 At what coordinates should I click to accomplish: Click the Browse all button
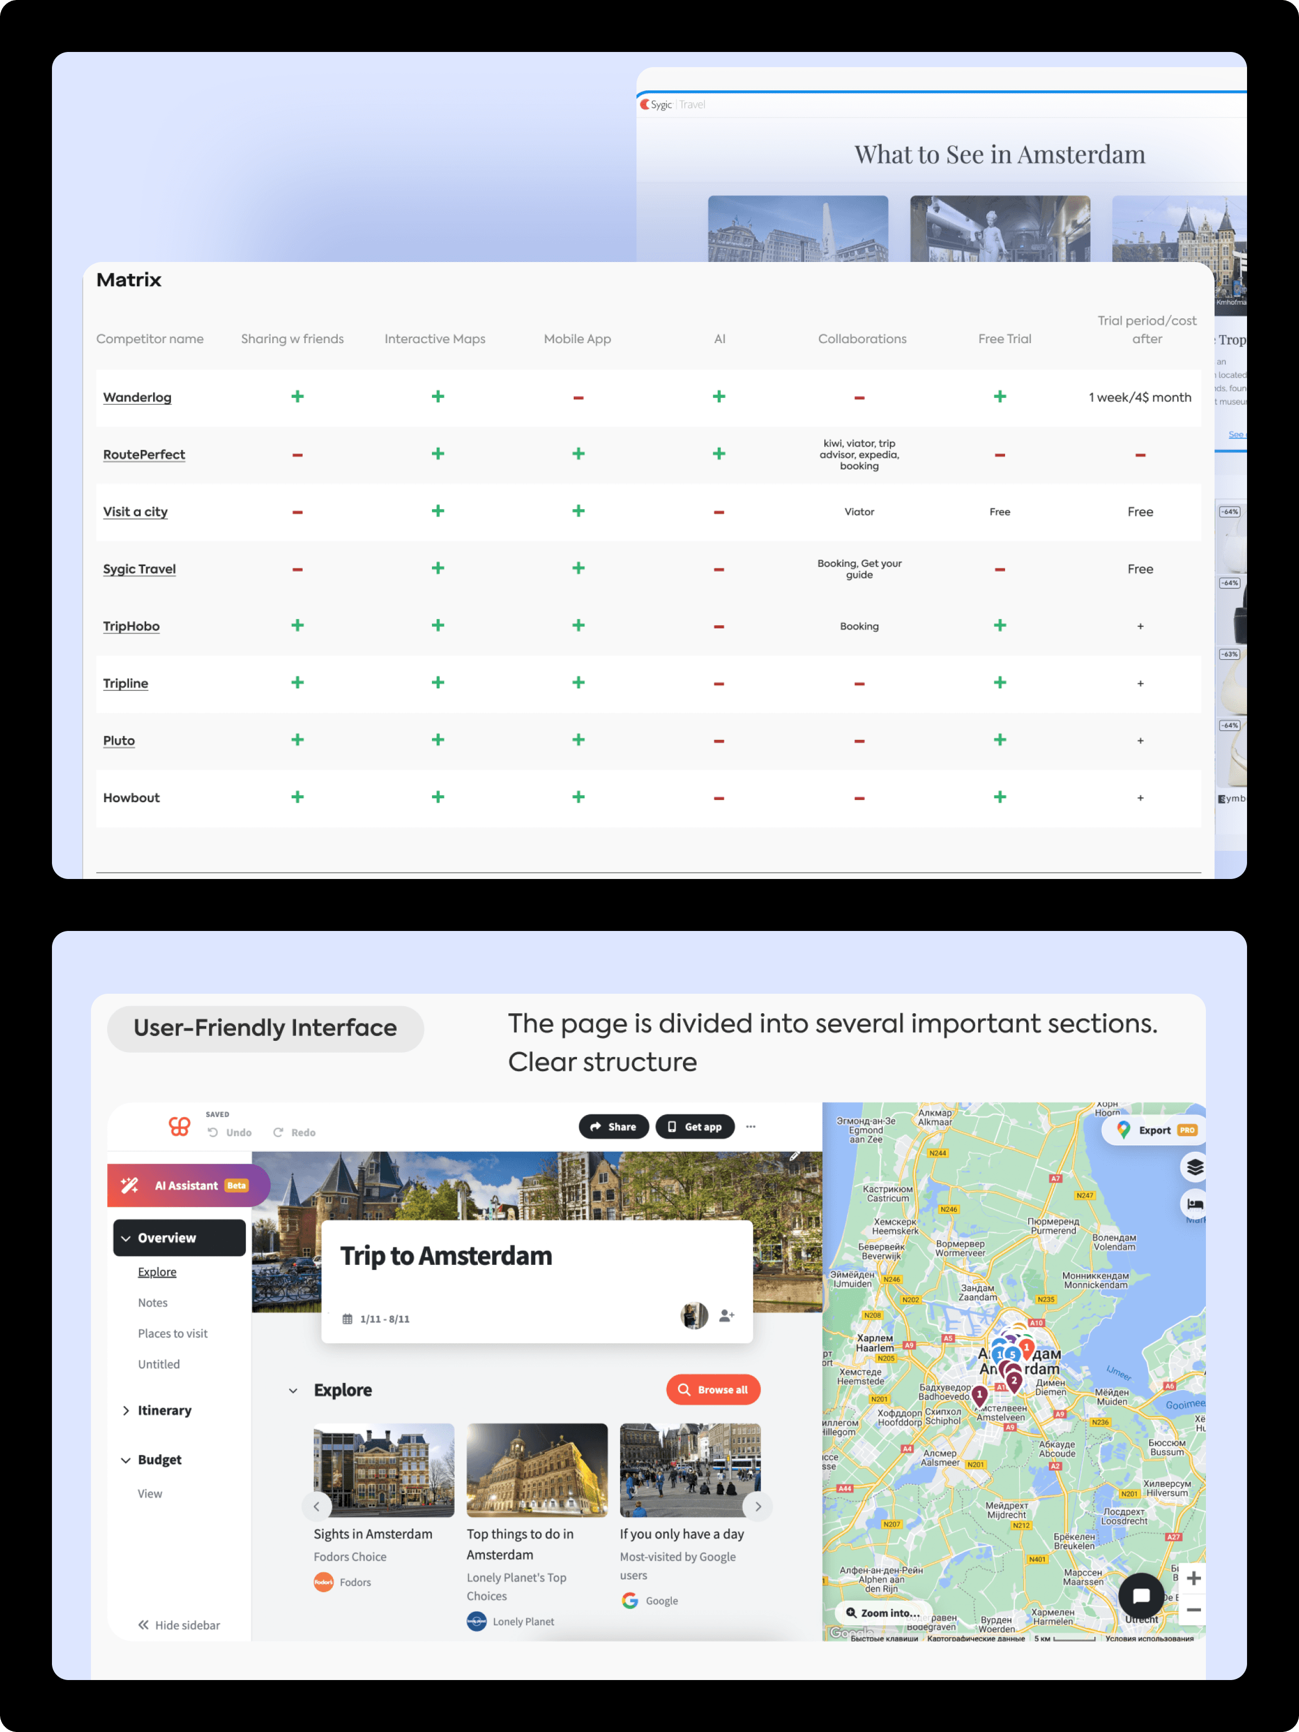712,1390
